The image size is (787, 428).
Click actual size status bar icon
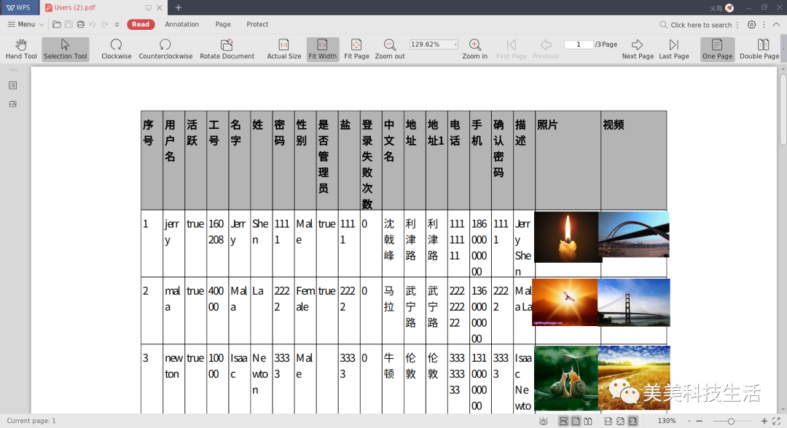(x=608, y=421)
